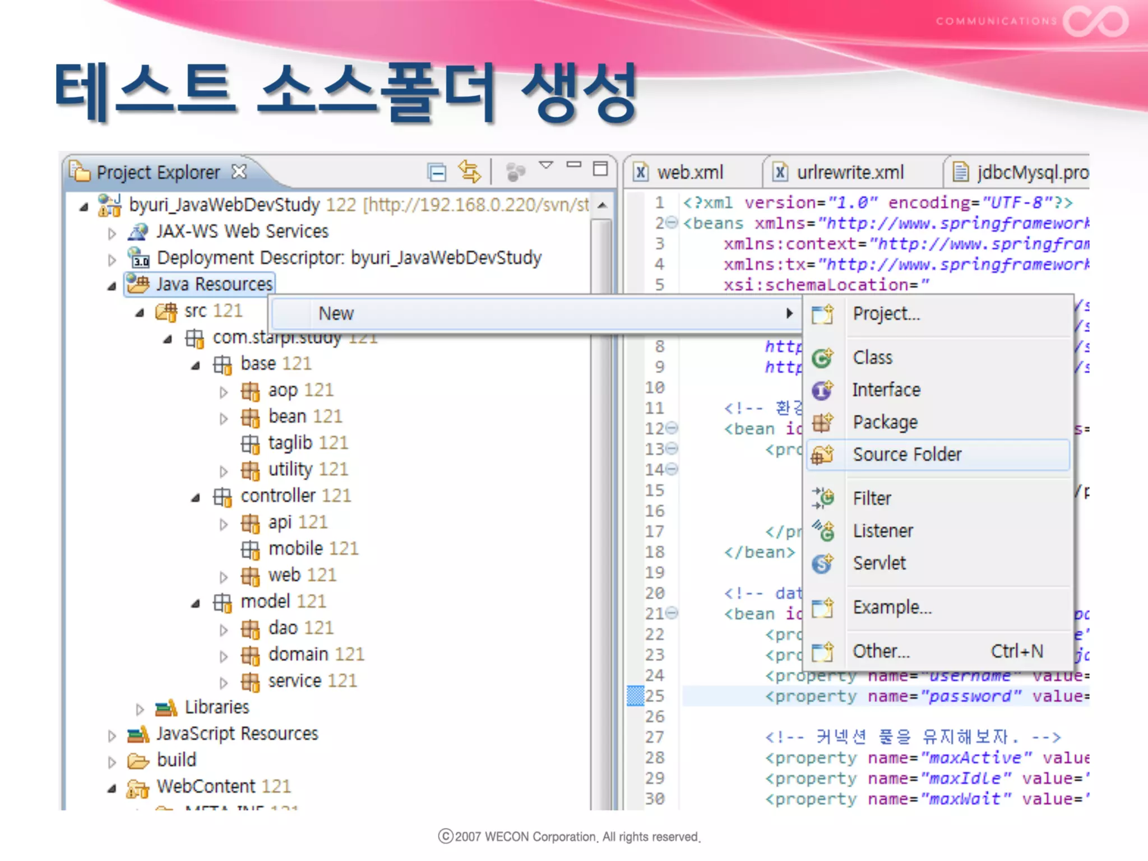Toggle code folding on line 21

672,613
